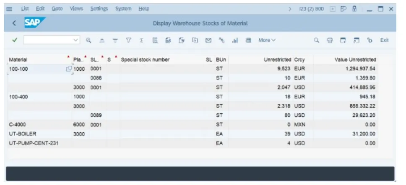Image resolution: width=406 pixels, height=185 pixels.
Task: Send the list via mail icon
Action: [208, 40]
